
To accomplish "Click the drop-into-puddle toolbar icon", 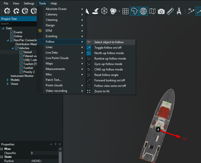I will coord(95,11).
